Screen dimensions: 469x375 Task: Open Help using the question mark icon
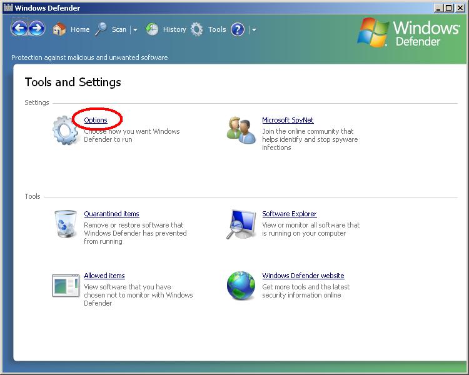point(237,29)
